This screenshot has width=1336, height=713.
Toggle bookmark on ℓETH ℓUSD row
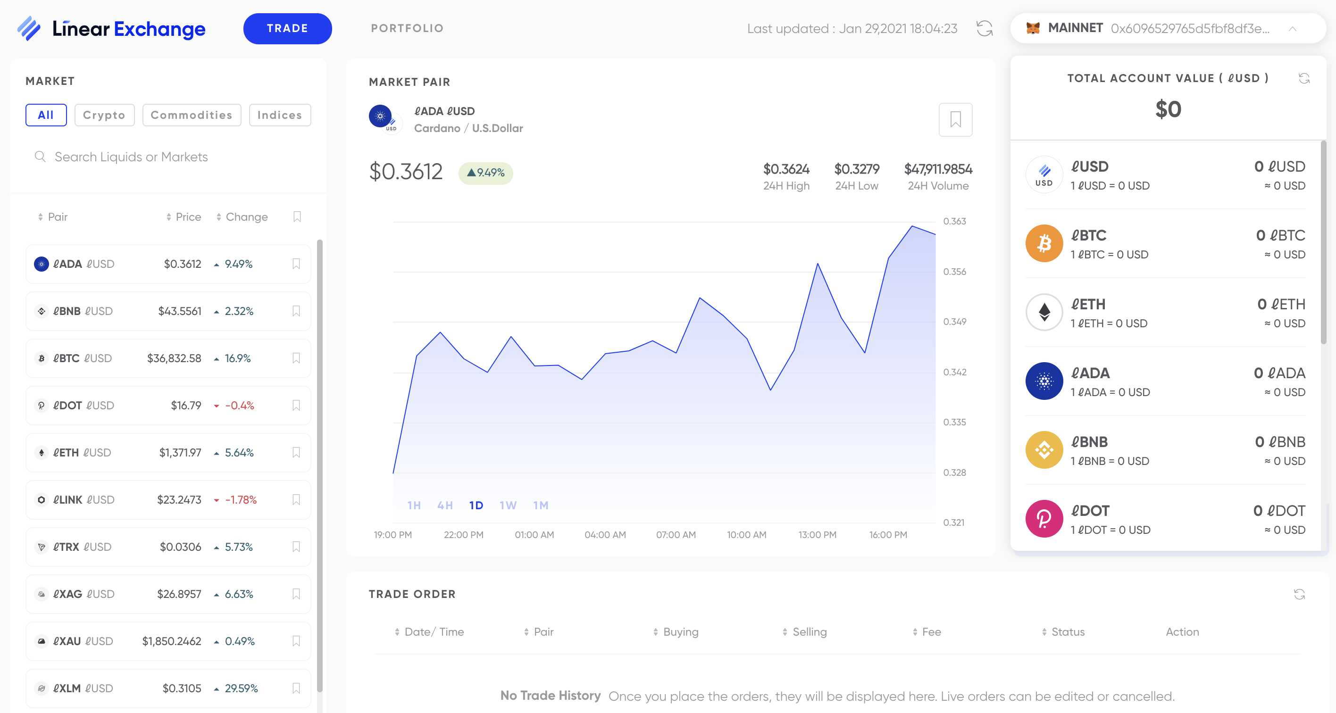pos(296,453)
